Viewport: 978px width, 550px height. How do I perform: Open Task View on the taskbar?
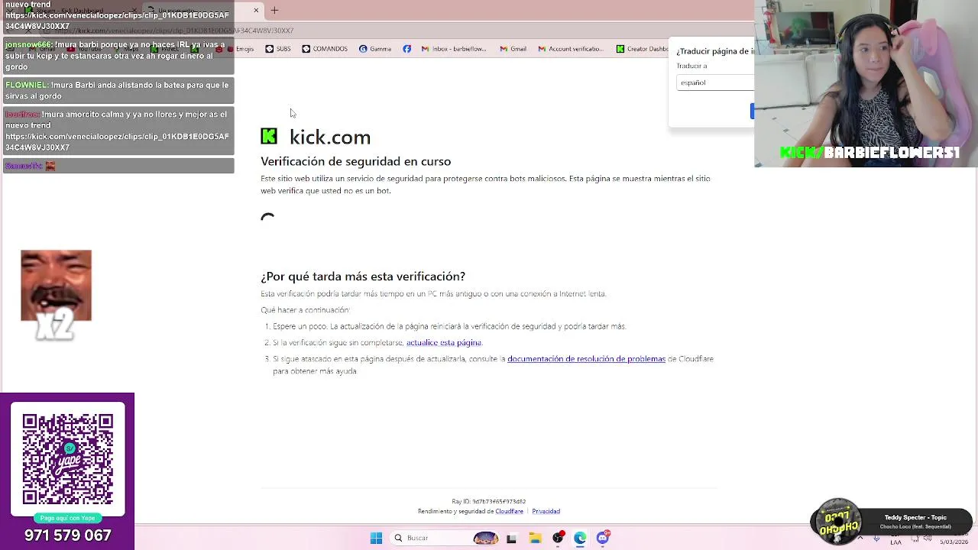tap(511, 538)
